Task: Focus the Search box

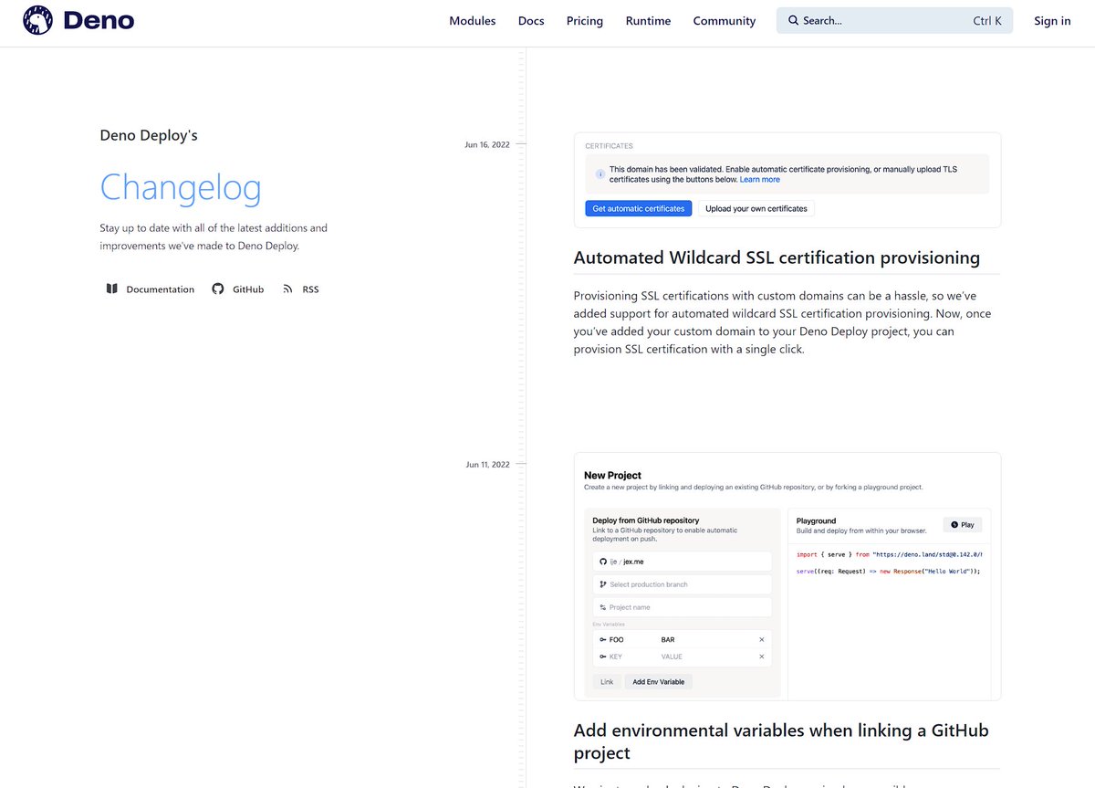Action: tap(894, 20)
